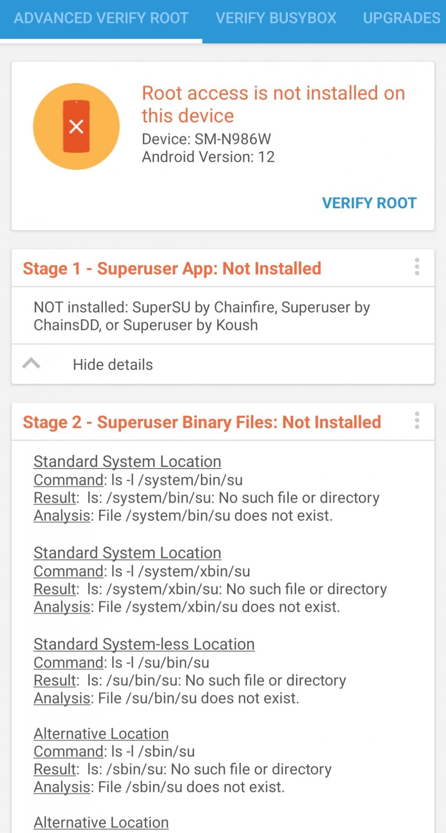
Task: Open Stage 2 three-dot overflow menu
Action: (x=417, y=421)
